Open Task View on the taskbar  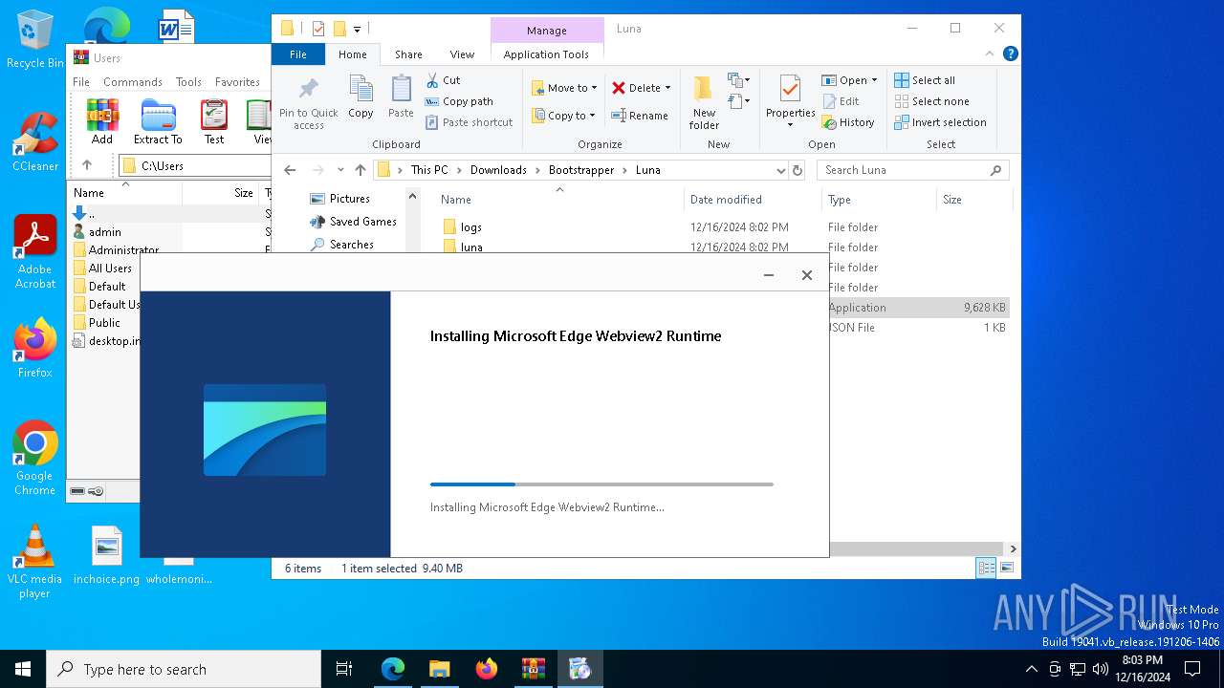(344, 669)
